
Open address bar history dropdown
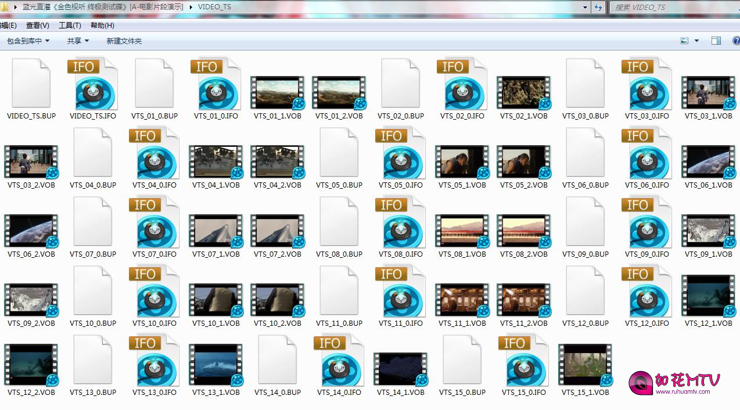(585, 8)
